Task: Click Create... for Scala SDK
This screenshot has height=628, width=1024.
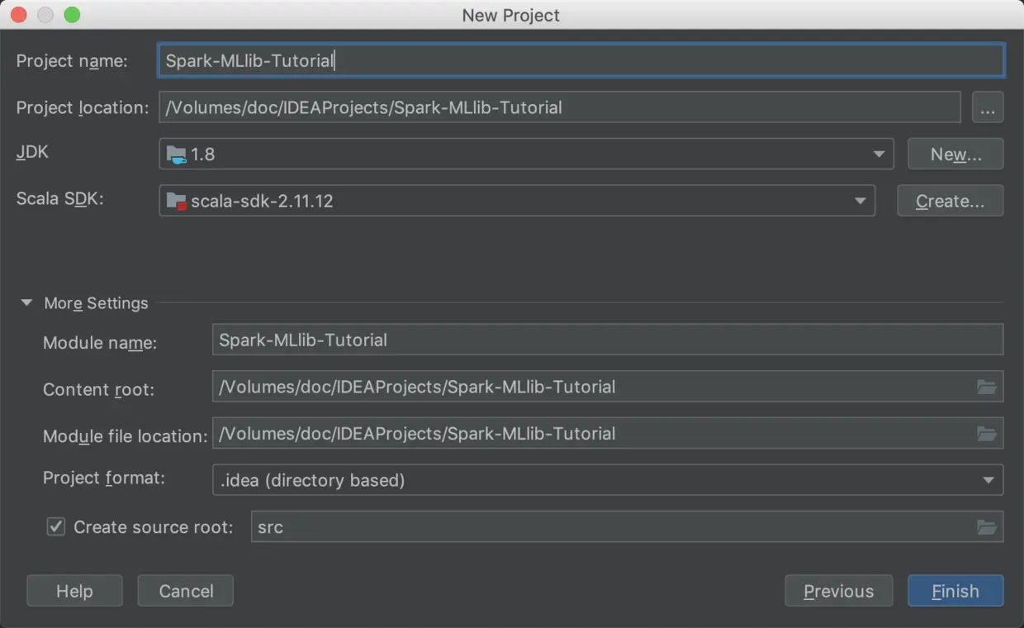Action: point(951,201)
